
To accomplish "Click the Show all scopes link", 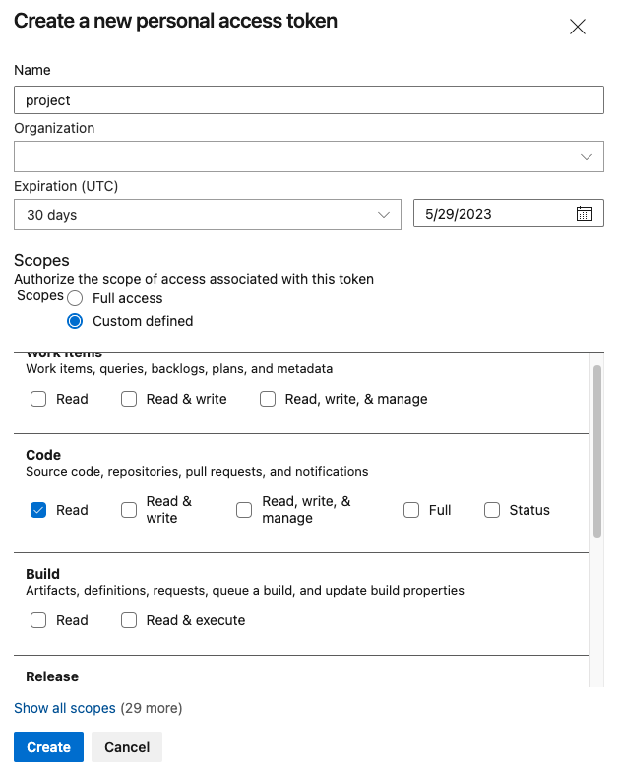I will (x=65, y=708).
